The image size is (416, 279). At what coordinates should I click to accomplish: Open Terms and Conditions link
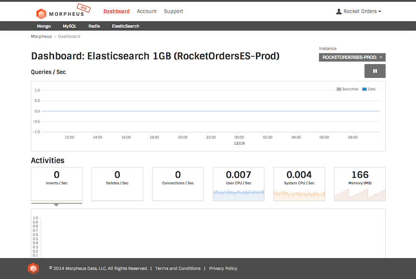pyautogui.click(x=178, y=269)
